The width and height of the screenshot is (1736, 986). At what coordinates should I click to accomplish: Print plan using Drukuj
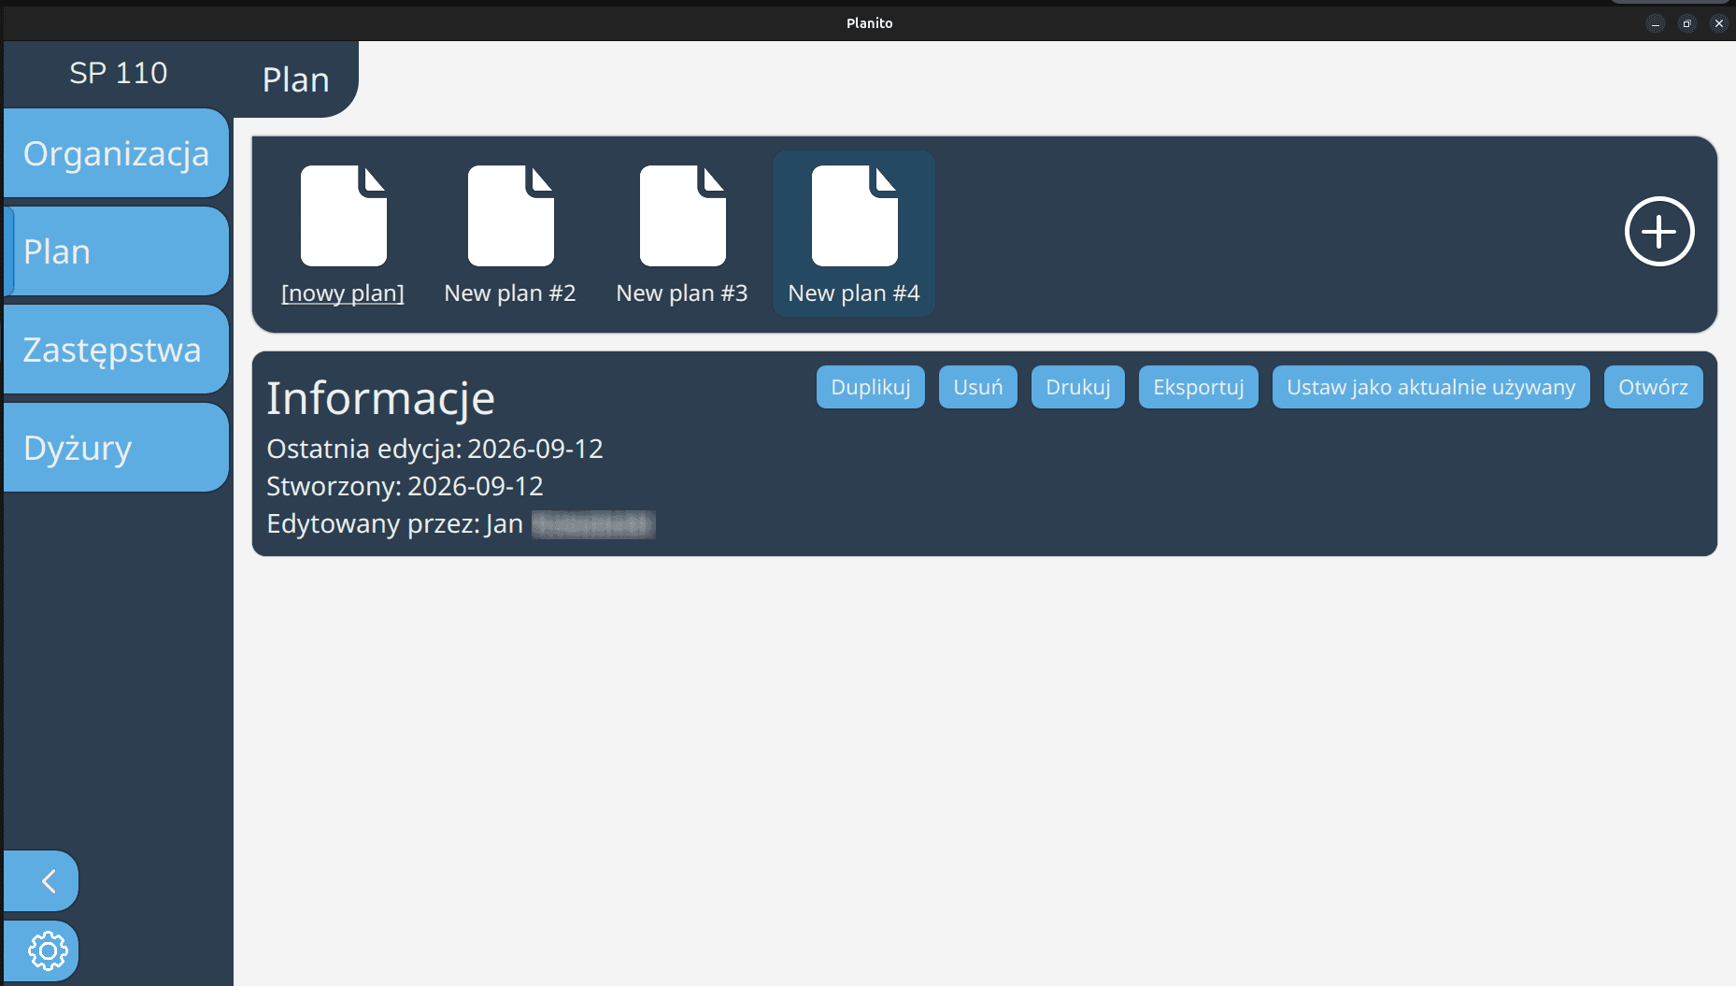1078,387
